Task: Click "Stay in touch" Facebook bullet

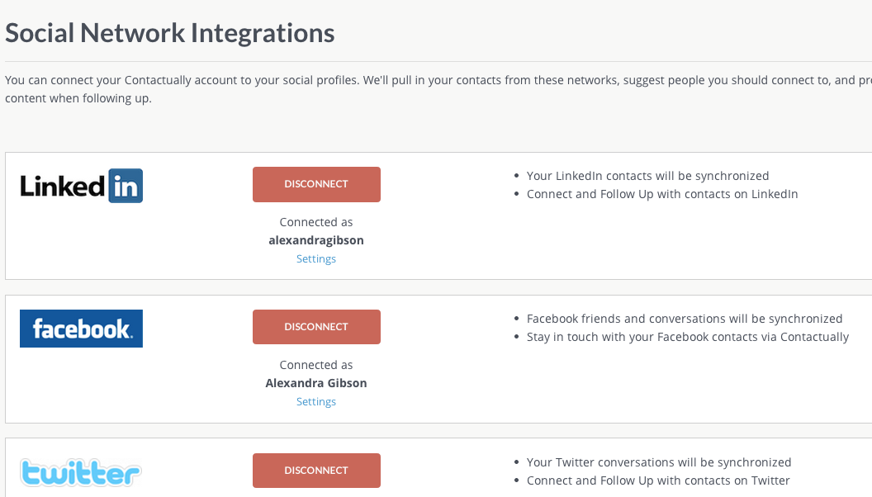Action: (687, 337)
